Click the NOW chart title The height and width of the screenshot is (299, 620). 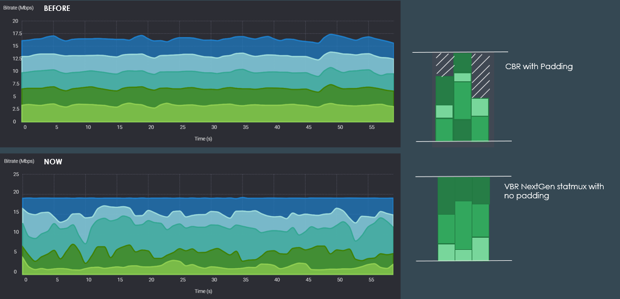click(53, 162)
